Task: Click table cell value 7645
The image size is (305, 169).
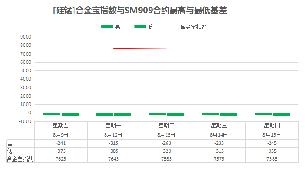Action: click(113, 159)
